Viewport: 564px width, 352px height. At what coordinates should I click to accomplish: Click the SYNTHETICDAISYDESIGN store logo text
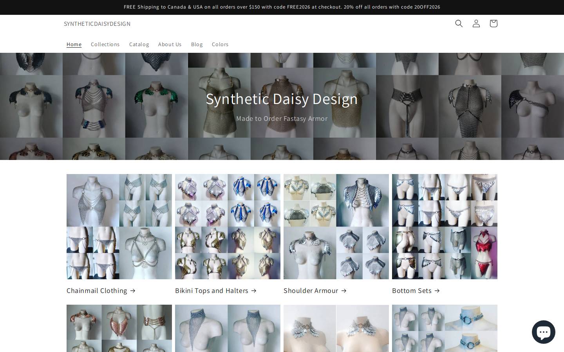97,23
